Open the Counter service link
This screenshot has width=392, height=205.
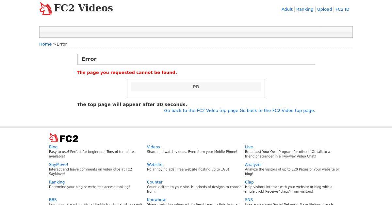click(155, 182)
